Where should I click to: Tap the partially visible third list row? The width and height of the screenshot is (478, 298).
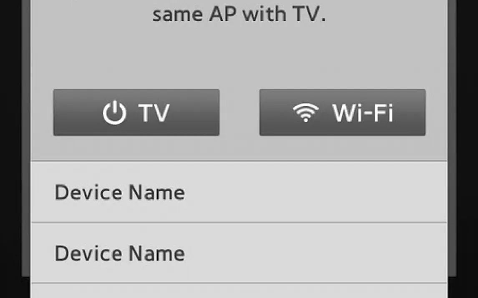pyautogui.click(x=239, y=291)
